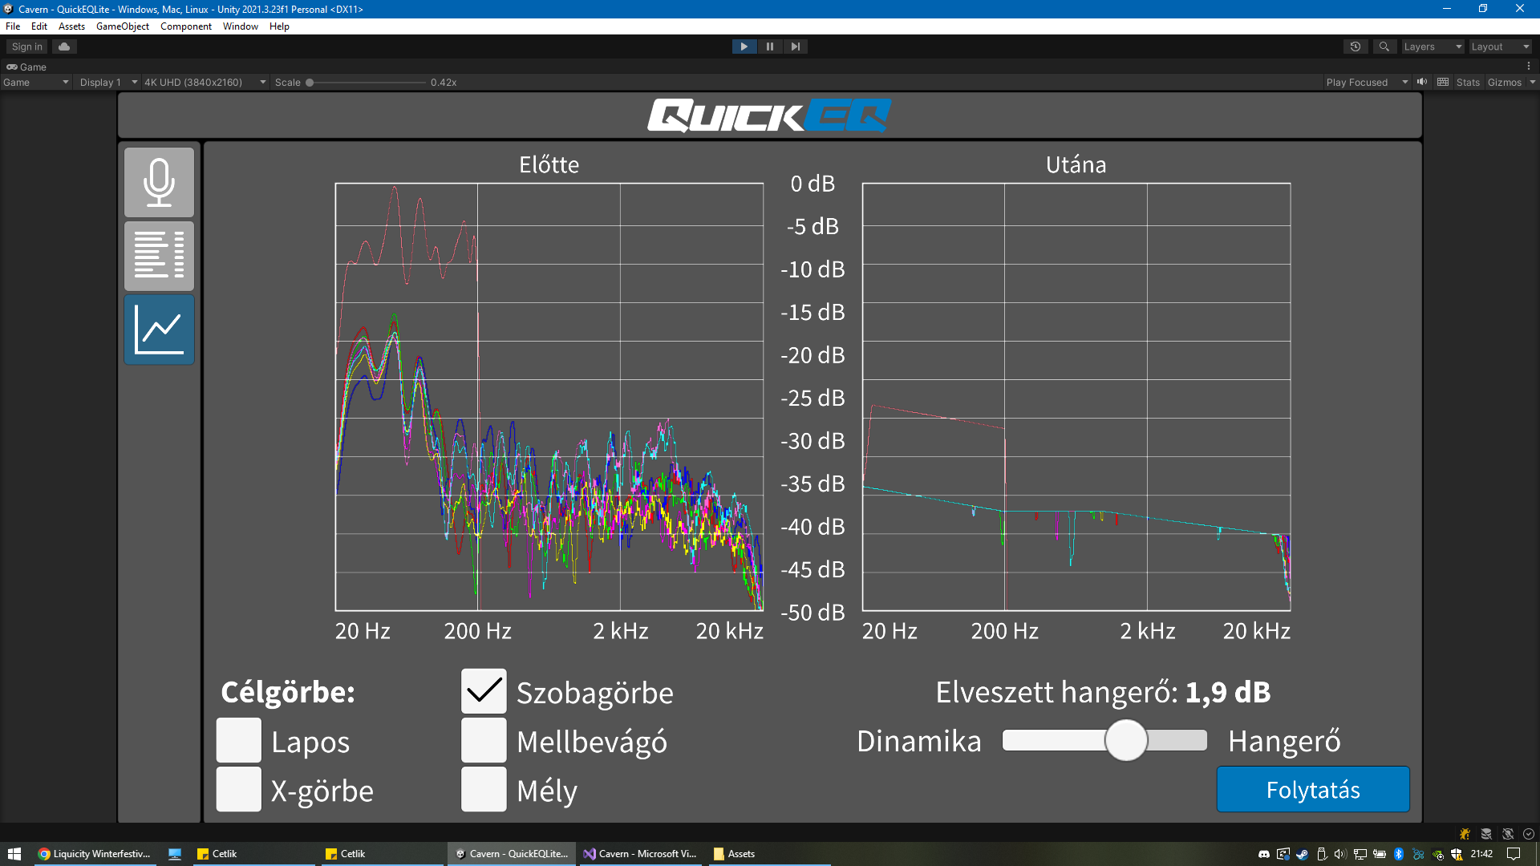Open the Windows notification center

point(1514,854)
